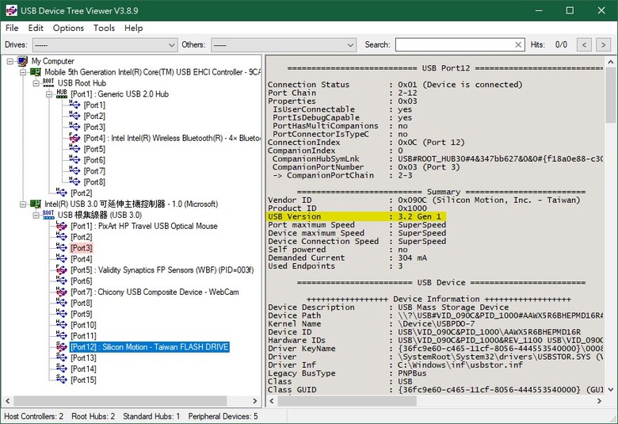The width and height of the screenshot is (618, 424).
Task: Click the USB 3.0 Port15 icon
Action: click(62, 380)
